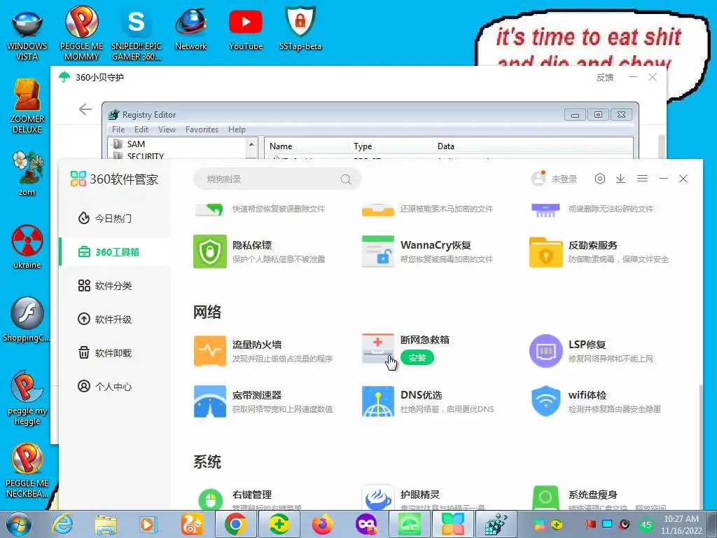The width and height of the screenshot is (717, 538).
Task: Open the hexagon settings icon in 360软件管家
Action: [x=600, y=179]
